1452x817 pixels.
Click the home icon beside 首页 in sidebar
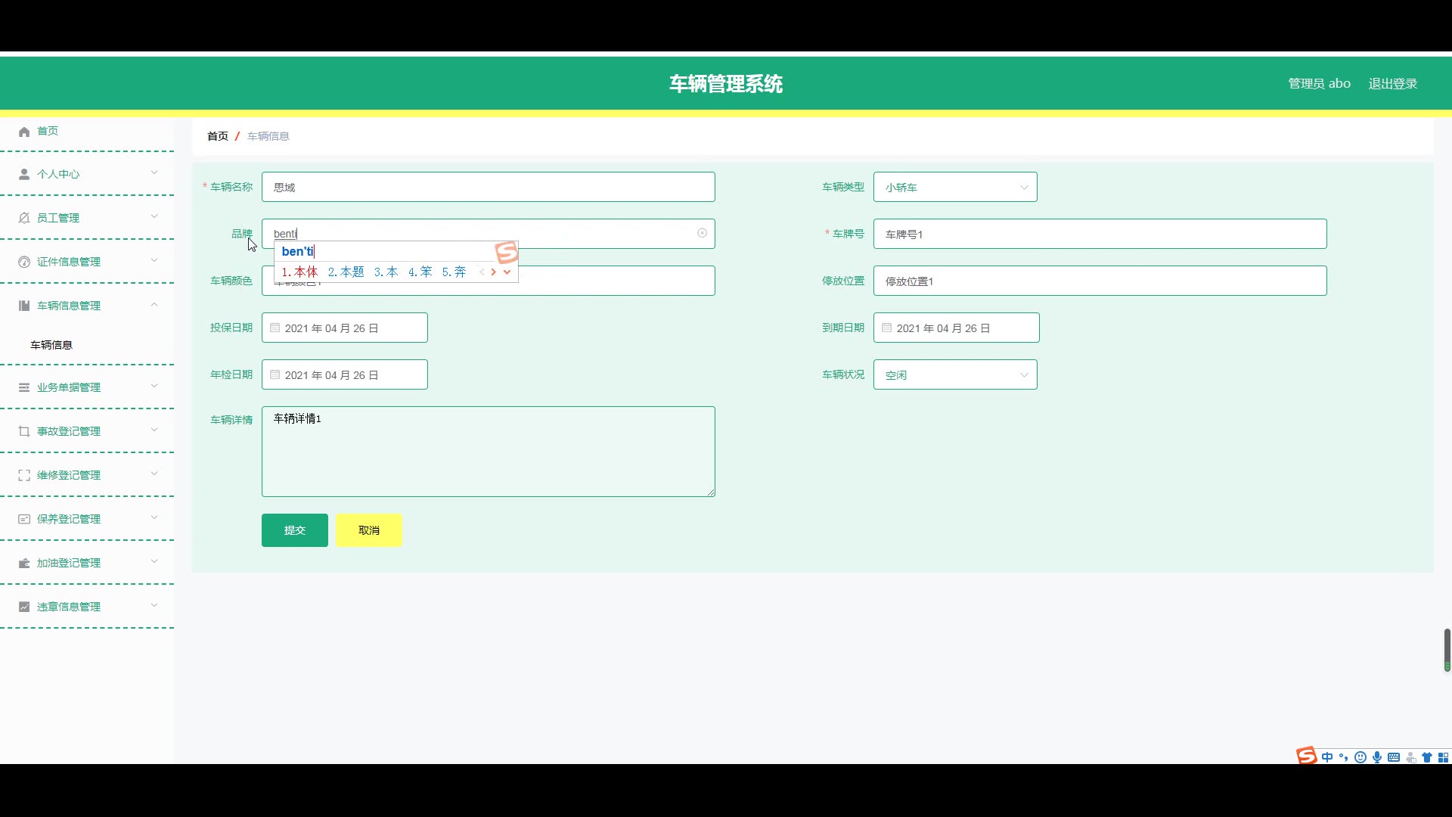click(x=24, y=132)
